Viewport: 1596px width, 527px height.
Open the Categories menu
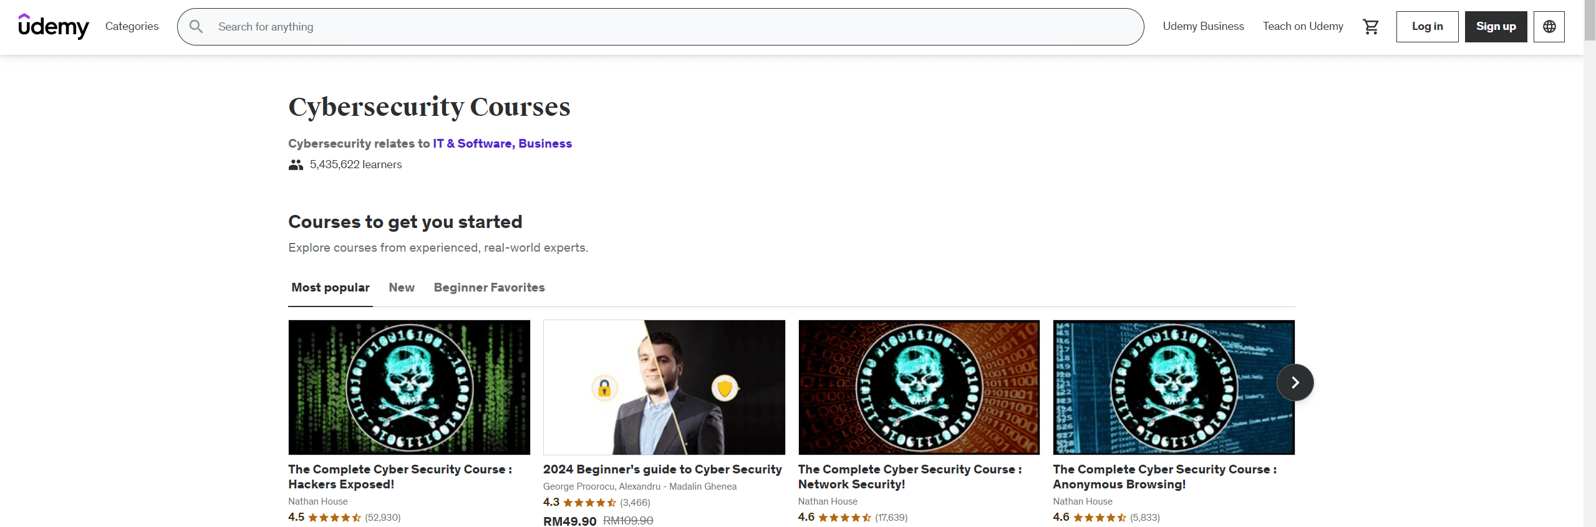(x=132, y=26)
